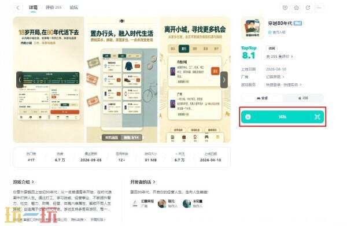Click the game title 穿越80年代
Viewport: 347px width, 226px height.
[280, 23]
